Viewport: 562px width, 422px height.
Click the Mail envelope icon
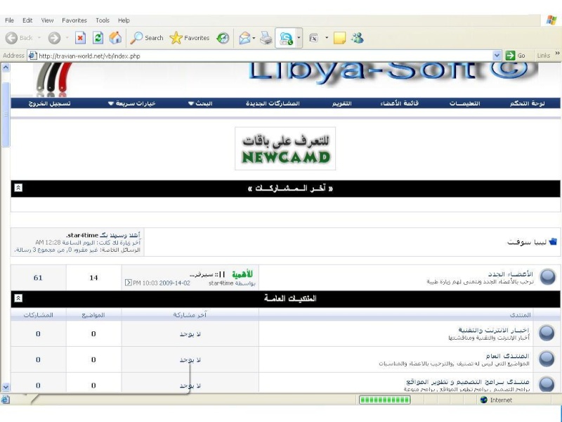click(244, 38)
